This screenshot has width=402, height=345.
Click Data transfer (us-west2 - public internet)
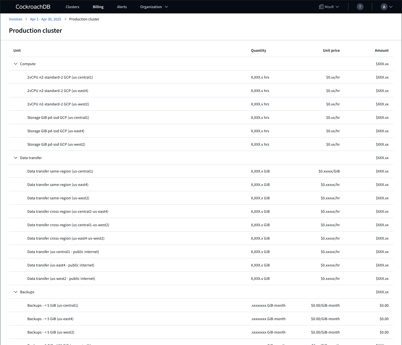[61, 278]
